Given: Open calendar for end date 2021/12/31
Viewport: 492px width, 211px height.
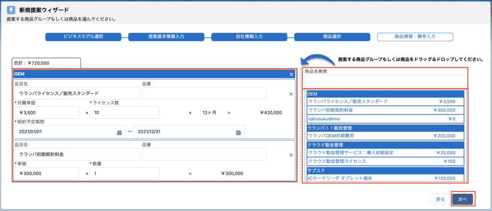Looking at the screenshot, I should click(x=238, y=132).
